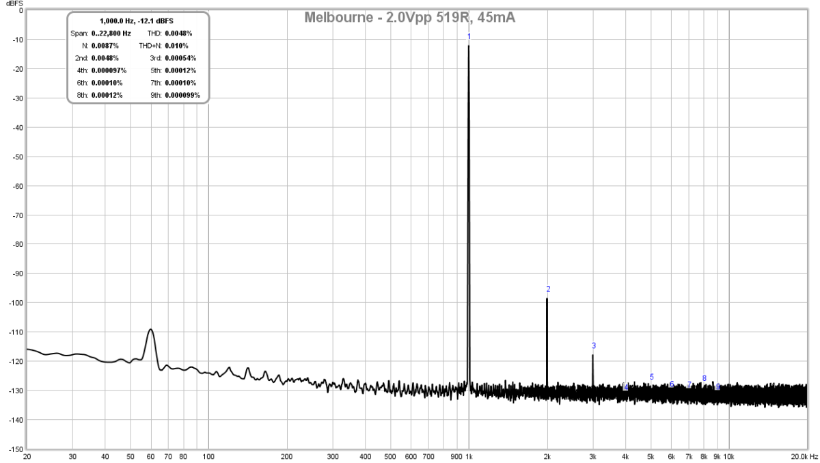Click the 3rd: 0.00054% harmonic value

[180, 57]
